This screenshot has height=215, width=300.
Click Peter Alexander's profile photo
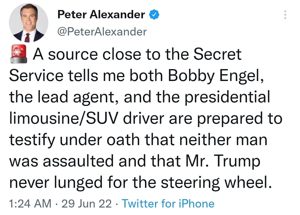[29, 23]
